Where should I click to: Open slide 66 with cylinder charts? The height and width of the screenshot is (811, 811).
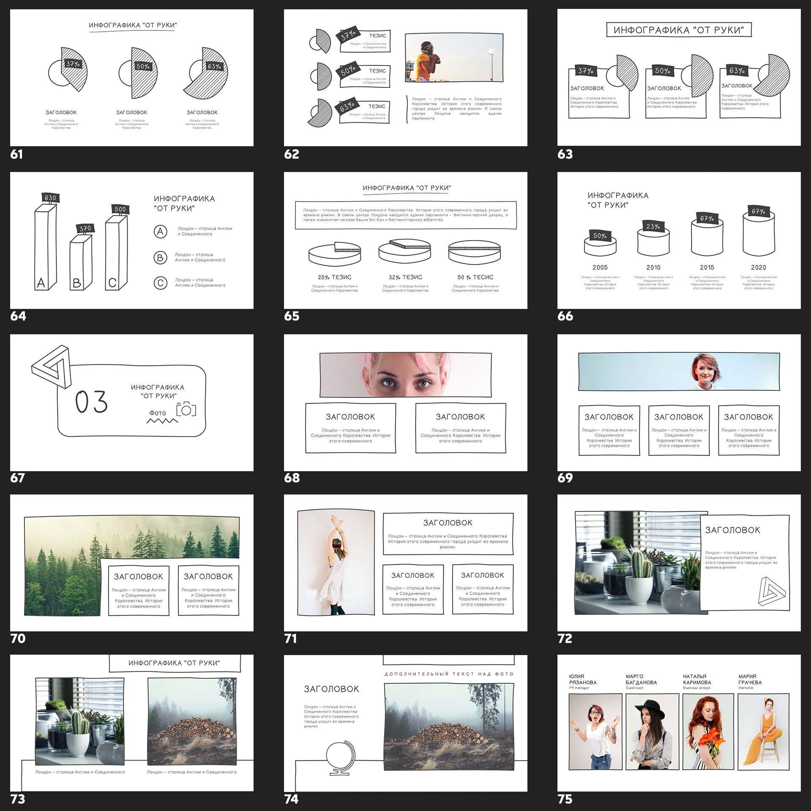679,240
